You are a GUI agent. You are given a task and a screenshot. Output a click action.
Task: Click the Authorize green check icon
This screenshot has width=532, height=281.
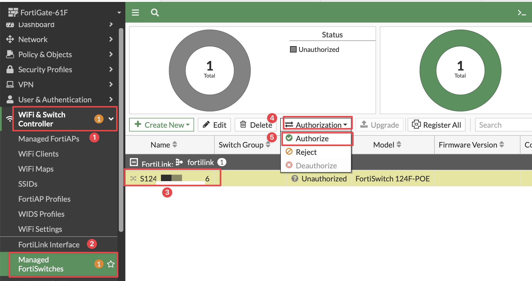(289, 138)
